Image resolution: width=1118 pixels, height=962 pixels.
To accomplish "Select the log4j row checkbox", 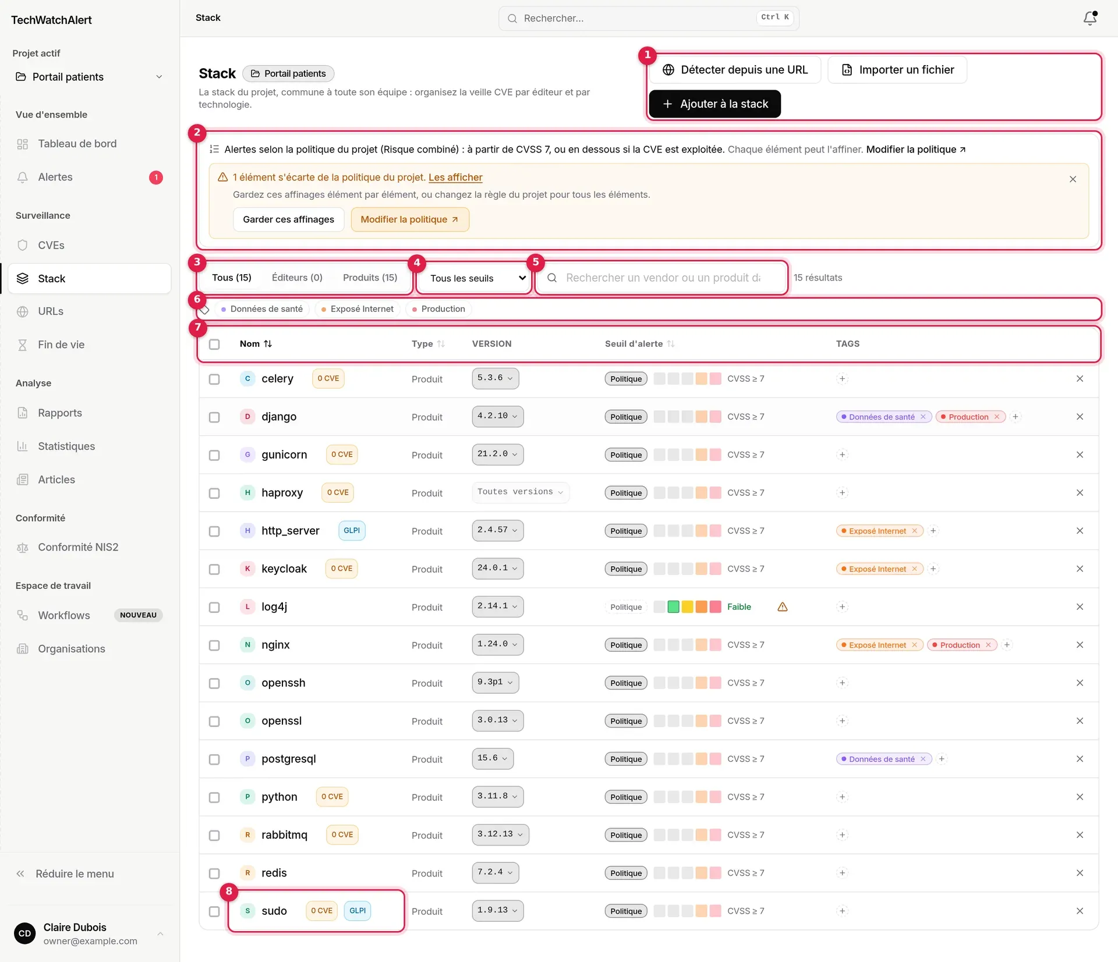I will tap(214, 607).
